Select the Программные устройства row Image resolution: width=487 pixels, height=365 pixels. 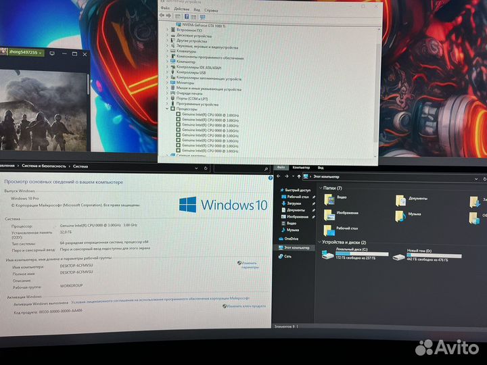(194, 104)
